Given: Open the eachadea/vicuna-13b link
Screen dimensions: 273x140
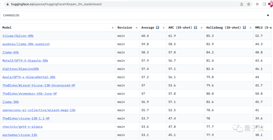Looking at the screenshot, I should [20, 135].
